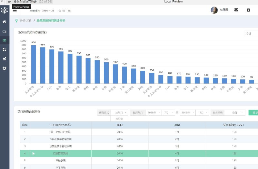
Task: Open the 7月 start month dropdown
Action: coord(168,112)
